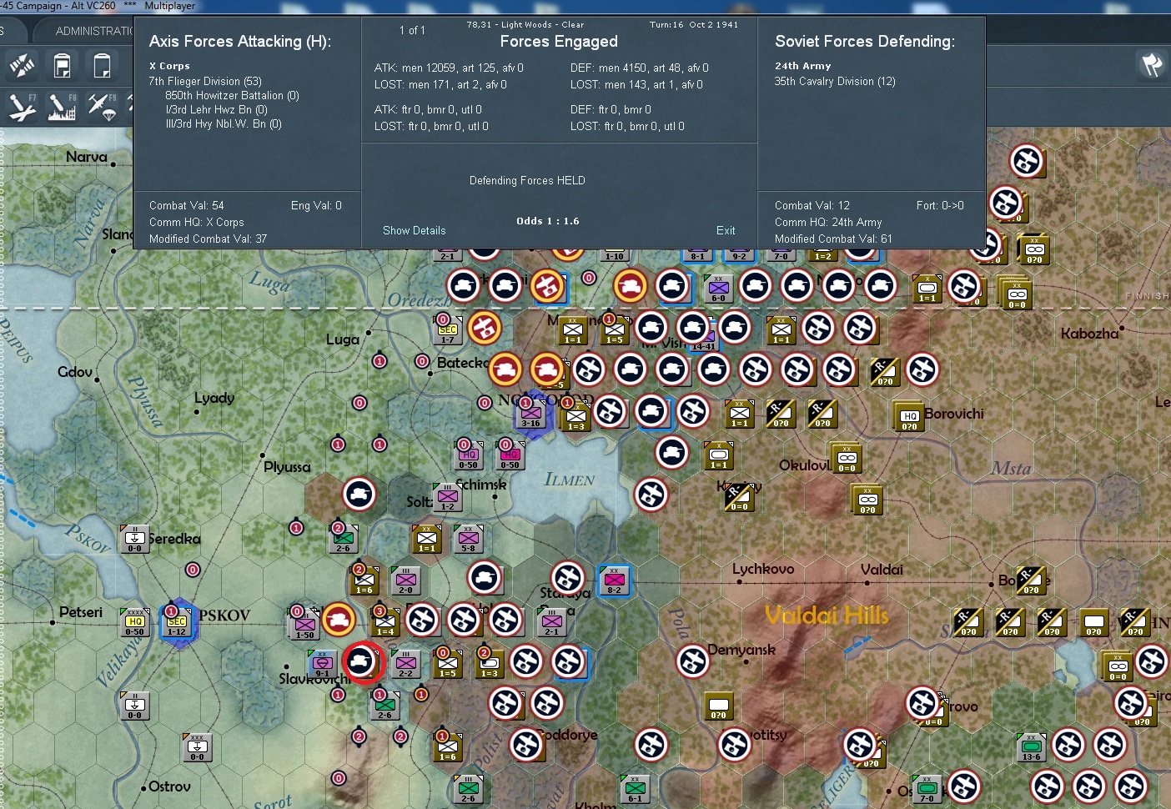Select the 1-50 unit east of Pskov
This screenshot has height=809, width=1171.
(x=304, y=623)
